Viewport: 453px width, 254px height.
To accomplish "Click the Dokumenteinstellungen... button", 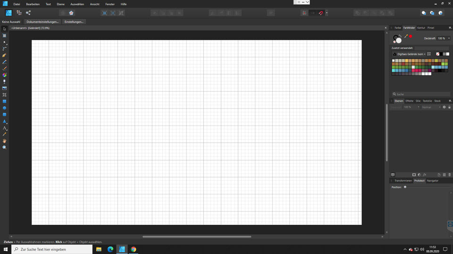I will [42, 22].
